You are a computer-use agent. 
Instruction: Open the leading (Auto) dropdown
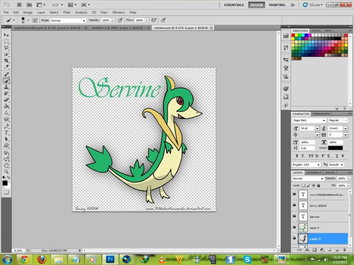coord(345,128)
